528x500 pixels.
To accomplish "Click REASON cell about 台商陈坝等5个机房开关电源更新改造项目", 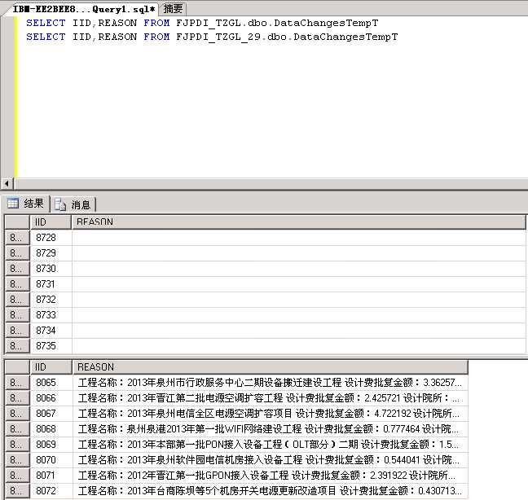I will tap(270, 491).
